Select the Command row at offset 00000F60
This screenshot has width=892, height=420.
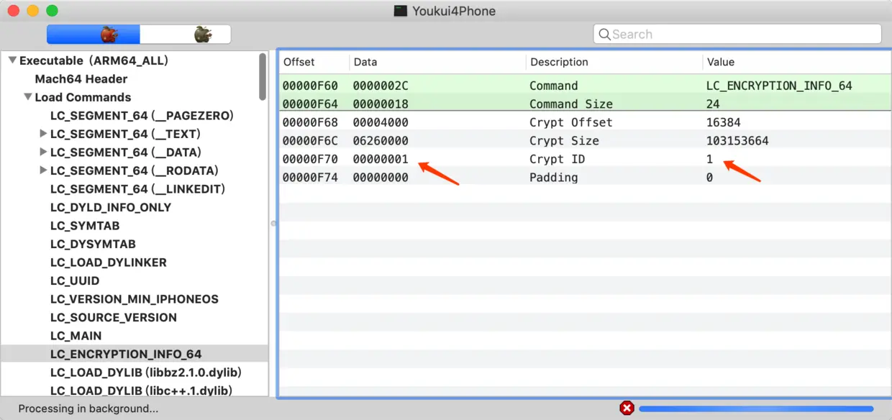[585, 86]
